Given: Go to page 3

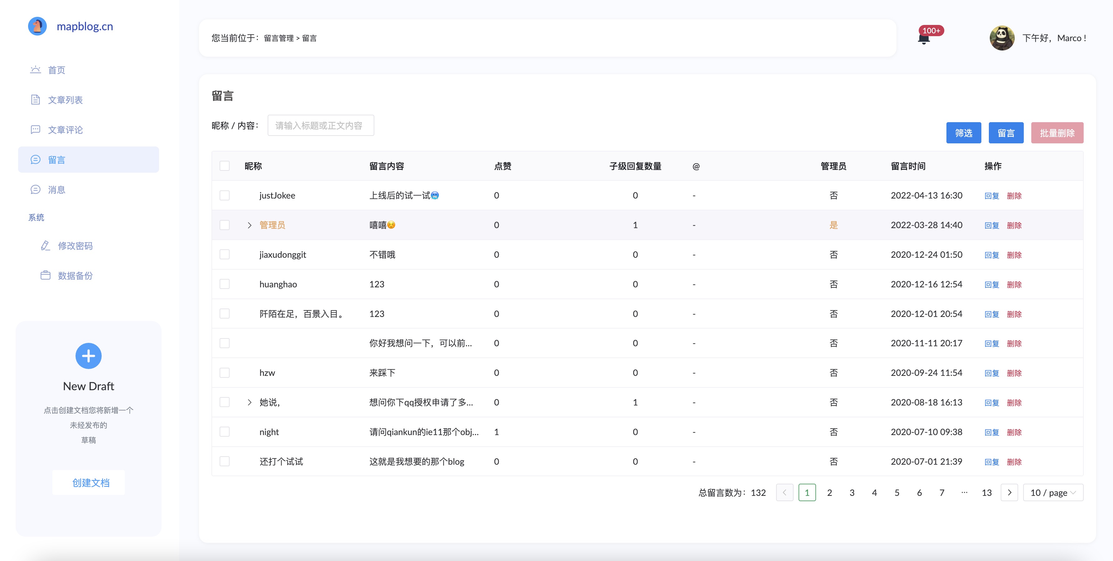Looking at the screenshot, I should point(852,492).
